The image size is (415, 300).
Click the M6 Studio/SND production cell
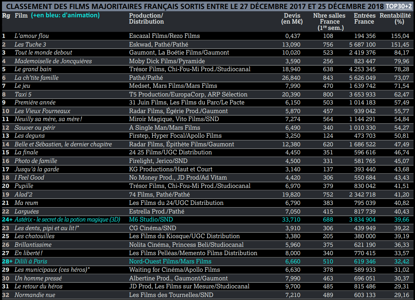[151, 220]
